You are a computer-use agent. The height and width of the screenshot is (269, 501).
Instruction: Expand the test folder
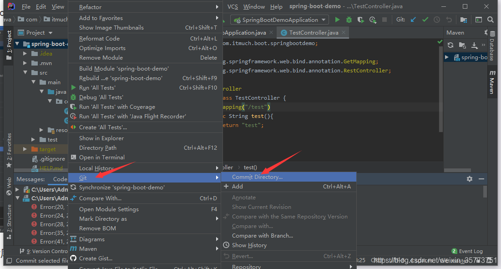33,140
